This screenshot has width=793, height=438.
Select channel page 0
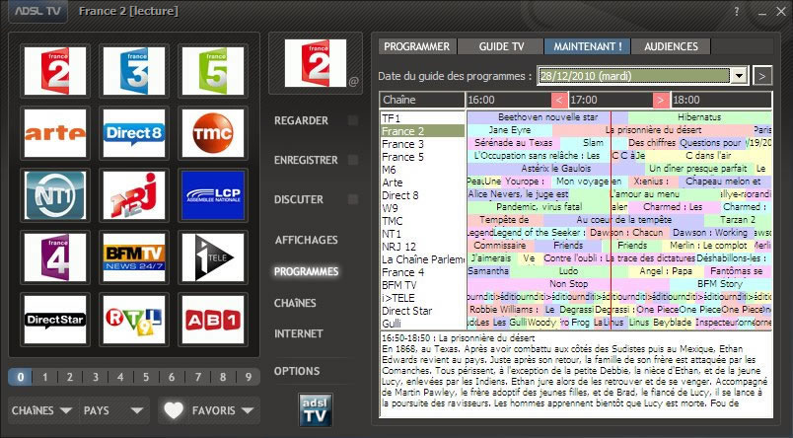pos(21,377)
